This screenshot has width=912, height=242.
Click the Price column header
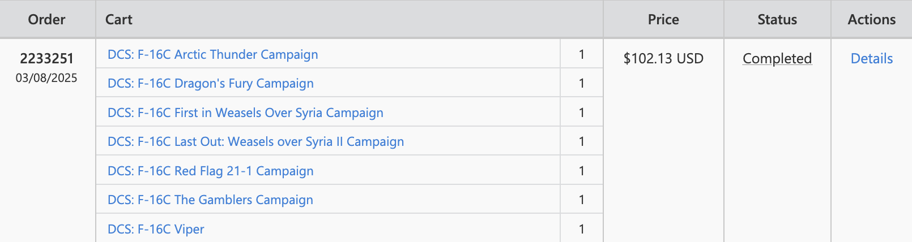pos(663,19)
